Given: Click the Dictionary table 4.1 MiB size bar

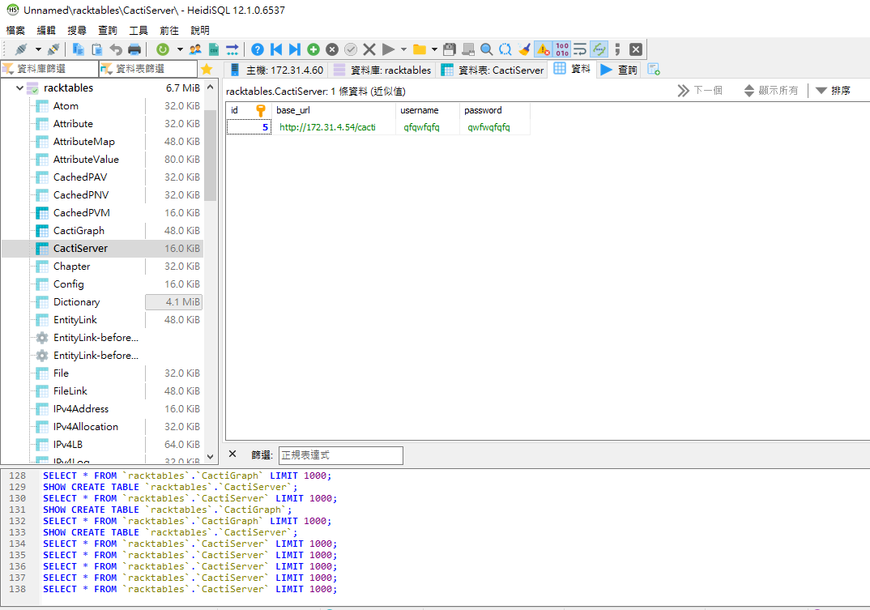Looking at the screenshot, I should pyautogui.click(x=173, y=302).
